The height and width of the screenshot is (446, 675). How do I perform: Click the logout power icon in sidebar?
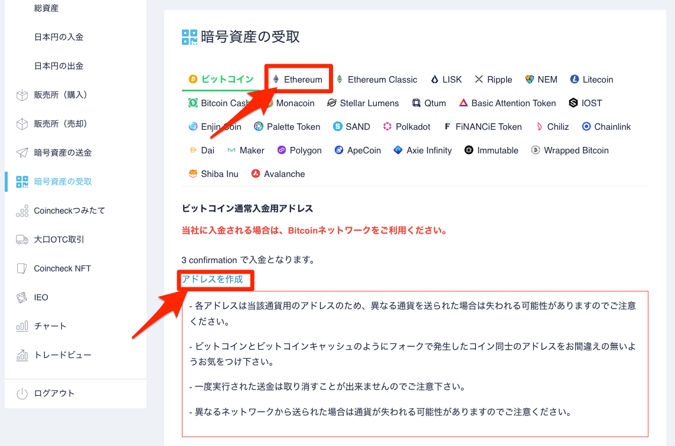click(x=22, y=393)
